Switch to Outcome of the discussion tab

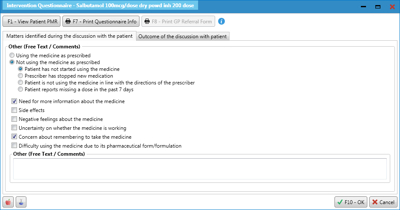[183, 36]
